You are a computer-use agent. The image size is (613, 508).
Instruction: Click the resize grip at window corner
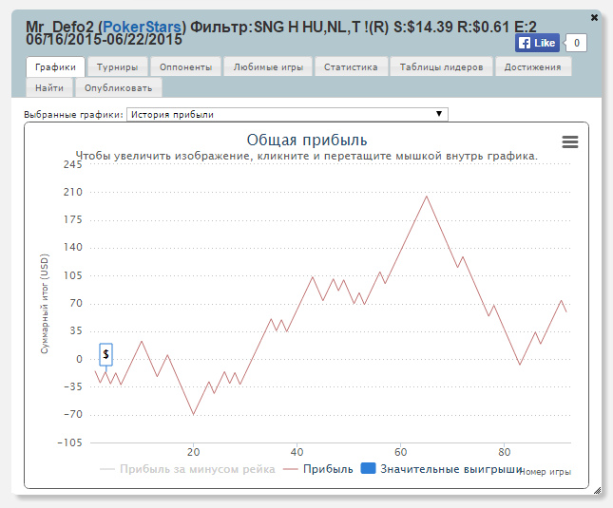tap(598, 491)
